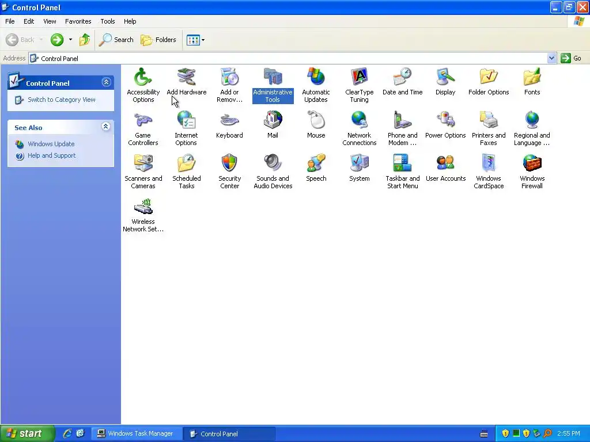The image size is (590, 442).
Task: Open Date and Time icon
Action: point(403,77)
